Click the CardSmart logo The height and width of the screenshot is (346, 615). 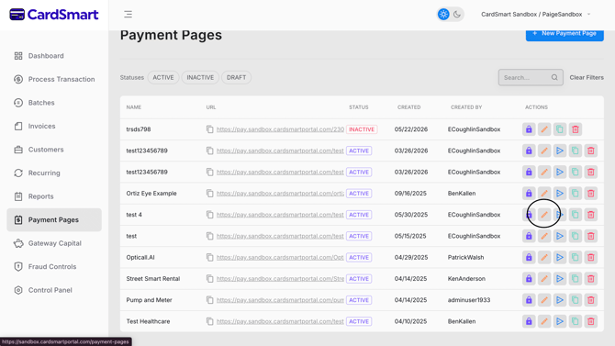[x=54, y=15]
